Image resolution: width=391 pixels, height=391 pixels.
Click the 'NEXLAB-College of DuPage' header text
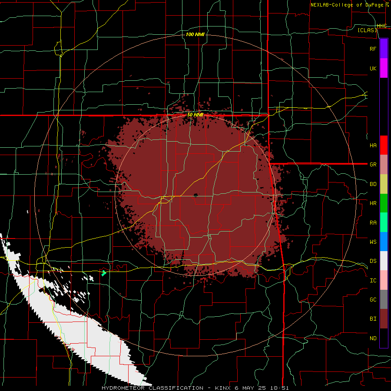(347, 5)
